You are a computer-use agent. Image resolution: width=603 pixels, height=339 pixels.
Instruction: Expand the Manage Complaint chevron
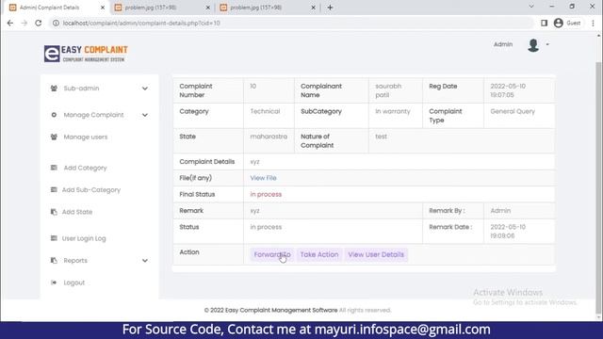pyautogui.click(x=144, y=115)
